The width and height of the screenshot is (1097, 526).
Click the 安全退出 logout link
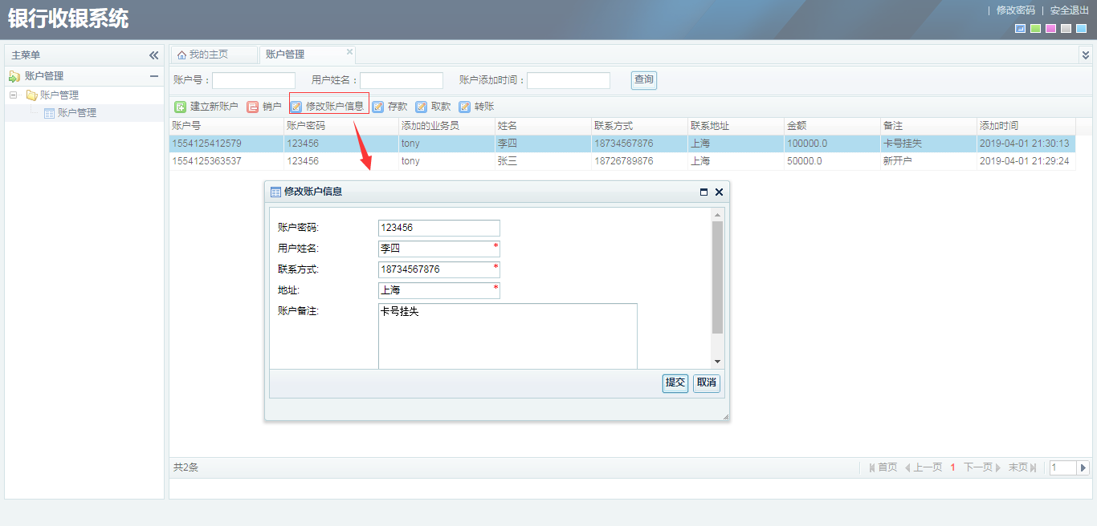1070,10
